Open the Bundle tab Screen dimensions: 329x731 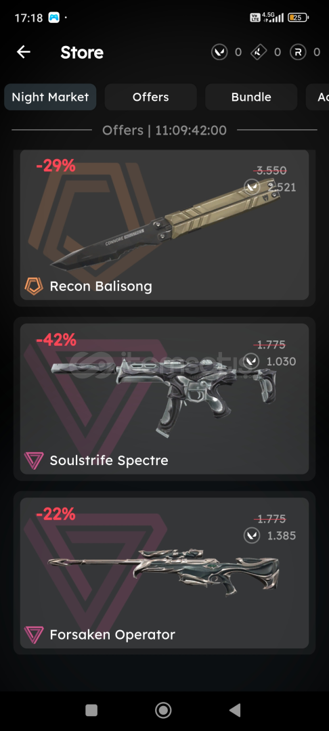point(251,97)
